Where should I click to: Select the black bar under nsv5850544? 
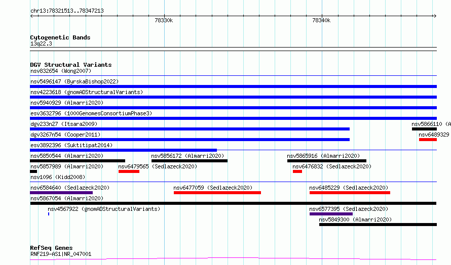[78, 161]
